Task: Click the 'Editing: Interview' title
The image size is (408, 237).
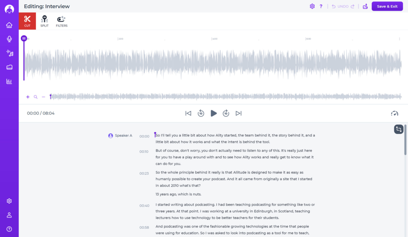Action: pyautogui.click(x=47, y=6)
